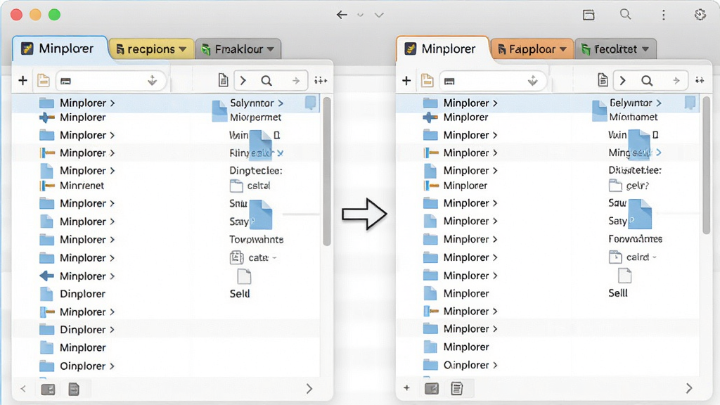Click the left pane's vertical scrollbar

[x=327, y=172]
